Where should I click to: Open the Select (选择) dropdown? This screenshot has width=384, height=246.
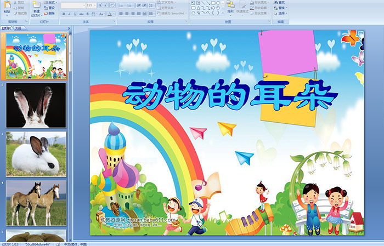(281, 13)
